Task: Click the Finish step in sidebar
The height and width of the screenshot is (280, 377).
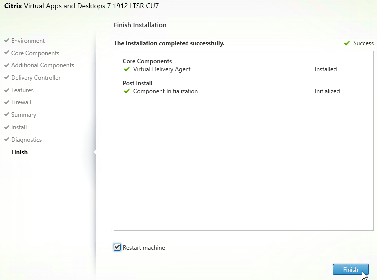Action: point(20,152)
